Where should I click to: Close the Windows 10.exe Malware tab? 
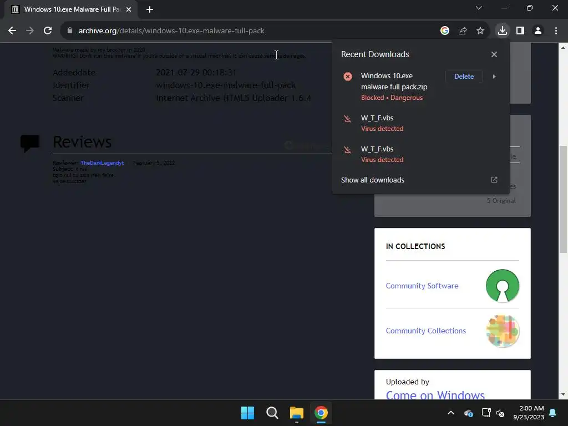(x=129, y=9)
